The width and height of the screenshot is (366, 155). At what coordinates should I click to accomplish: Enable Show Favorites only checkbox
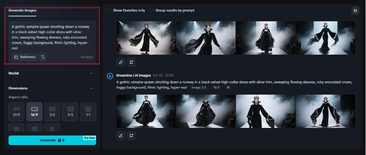pyautogui.click(x=109, y=11)
